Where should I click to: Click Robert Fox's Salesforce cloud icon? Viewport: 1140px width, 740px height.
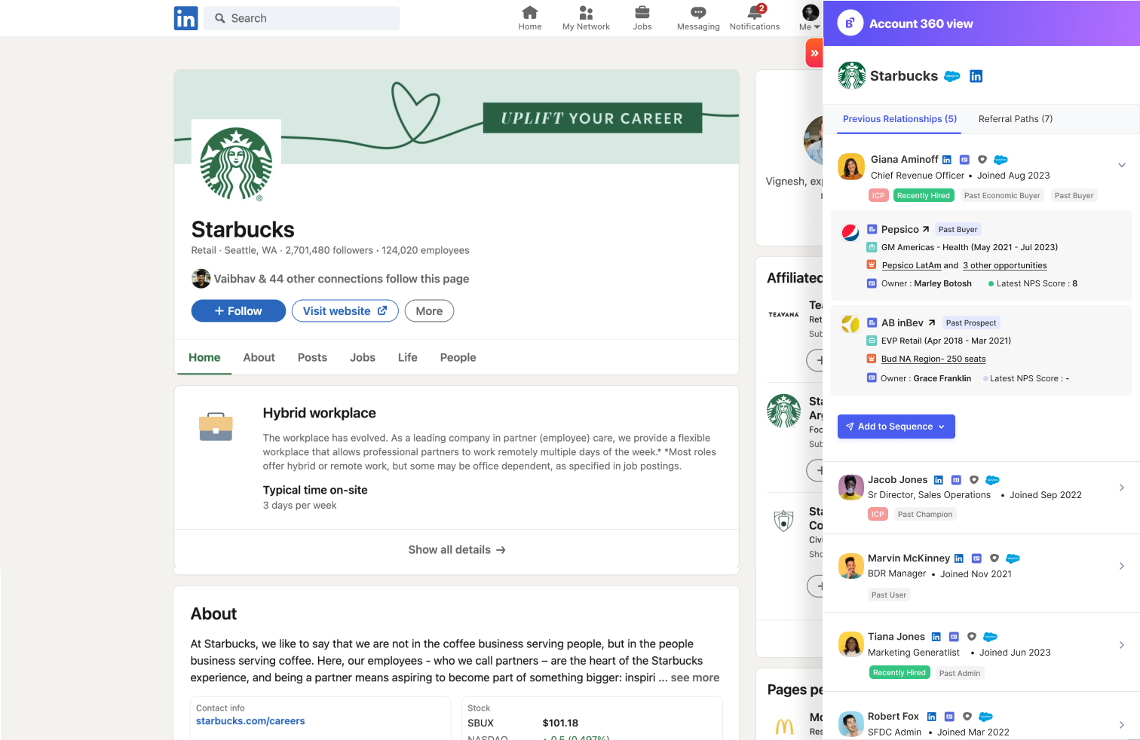point(985,717)
